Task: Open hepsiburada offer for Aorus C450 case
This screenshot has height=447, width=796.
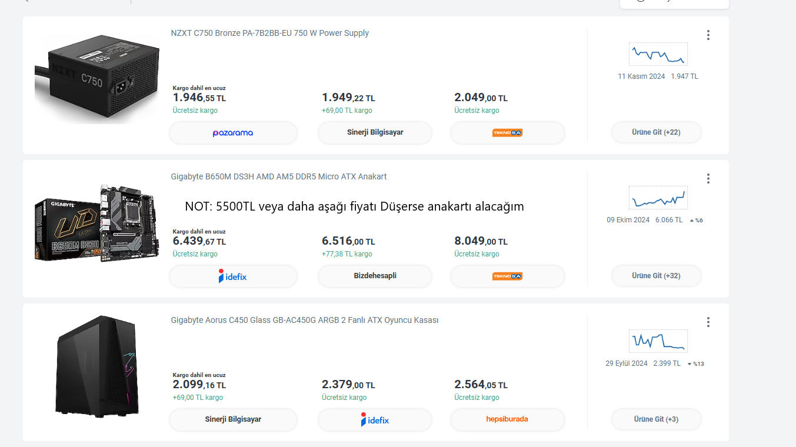Action: coord(507,420)
